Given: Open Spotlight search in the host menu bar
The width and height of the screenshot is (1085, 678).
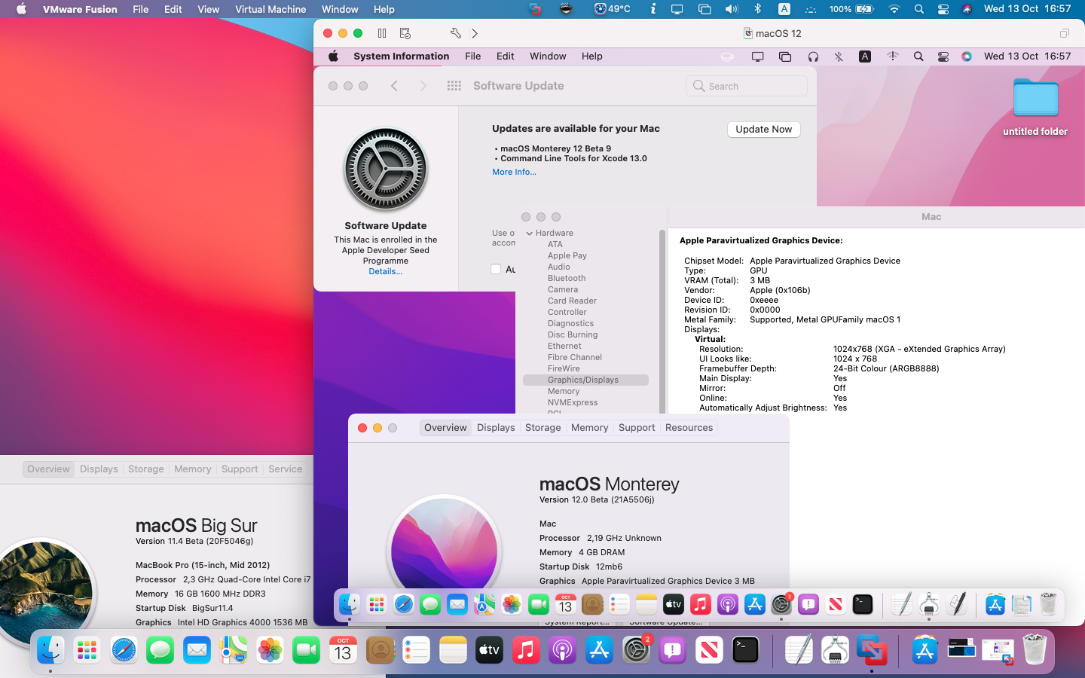Looking at the screenshot, I should (919, 9).
